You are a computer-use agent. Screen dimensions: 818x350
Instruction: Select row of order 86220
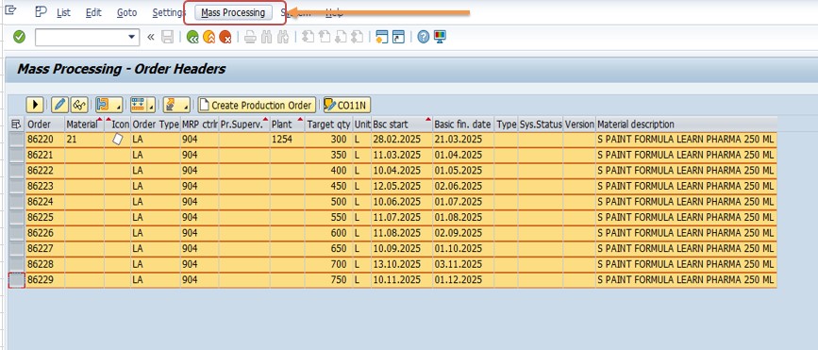pyautogui.click(x=17, y=140)
